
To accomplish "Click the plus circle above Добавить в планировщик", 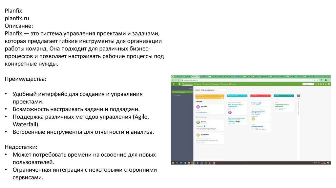I will (299, 99).
